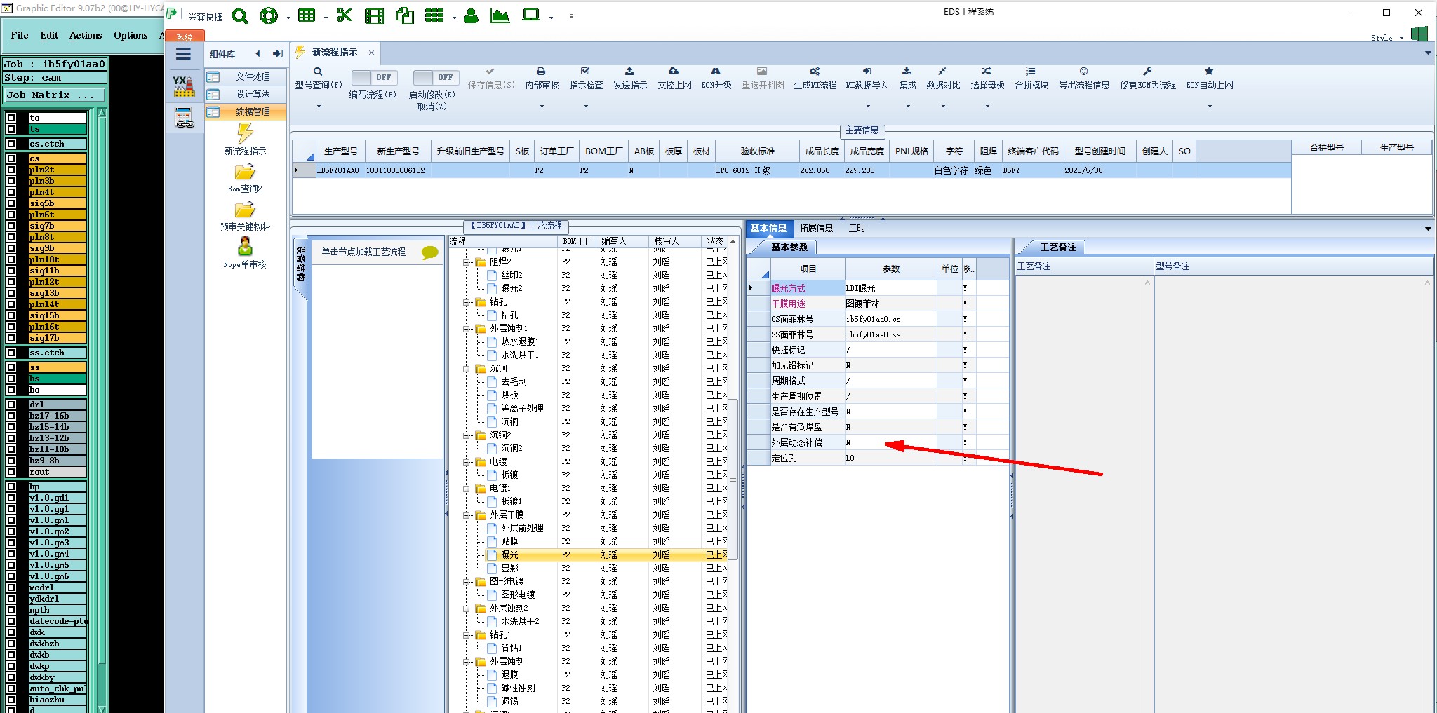Click 单击节点加载工艺流程 button
This screenshot has width=1437, height=713.
pos(363,252)
